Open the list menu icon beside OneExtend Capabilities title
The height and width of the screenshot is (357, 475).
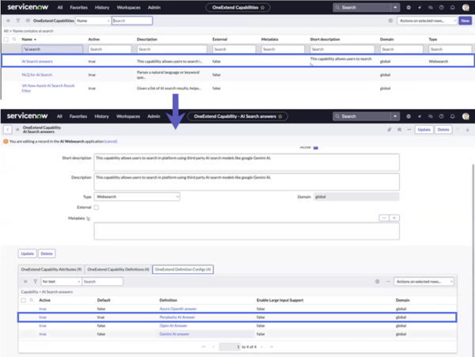coord(8,21)
